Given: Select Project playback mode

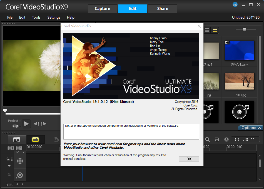Looking at the screenshot, I should [13, 121].
